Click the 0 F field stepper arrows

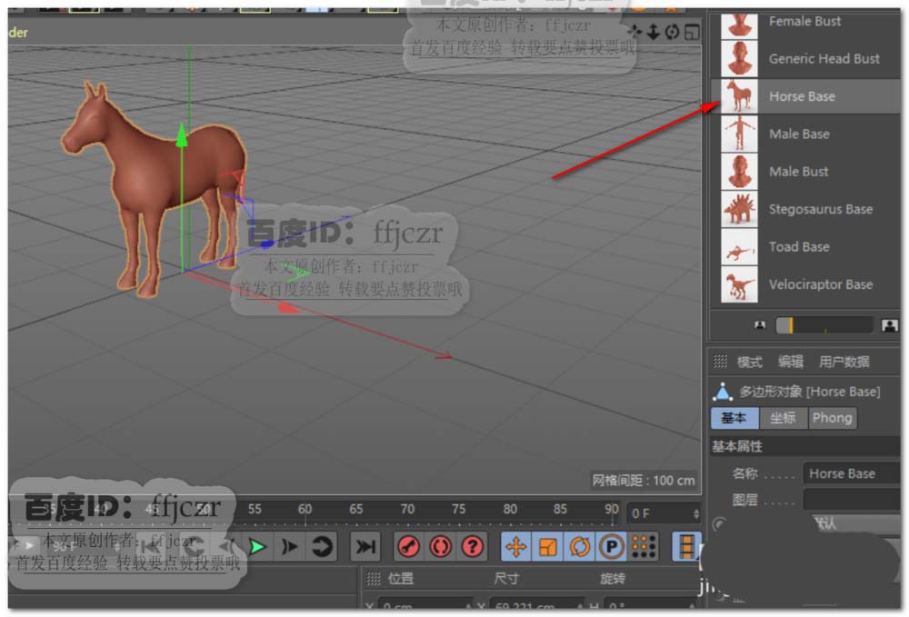[x=696, y=514]
